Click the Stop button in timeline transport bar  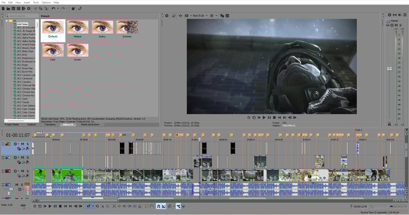60,206
